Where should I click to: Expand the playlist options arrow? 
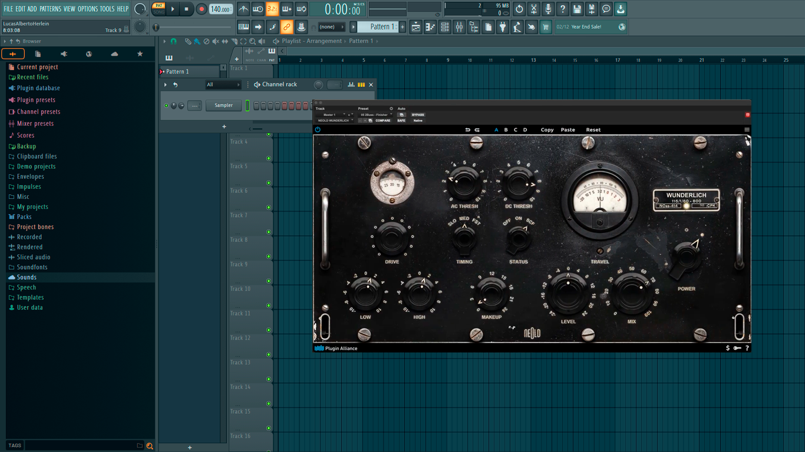(164, 41)
